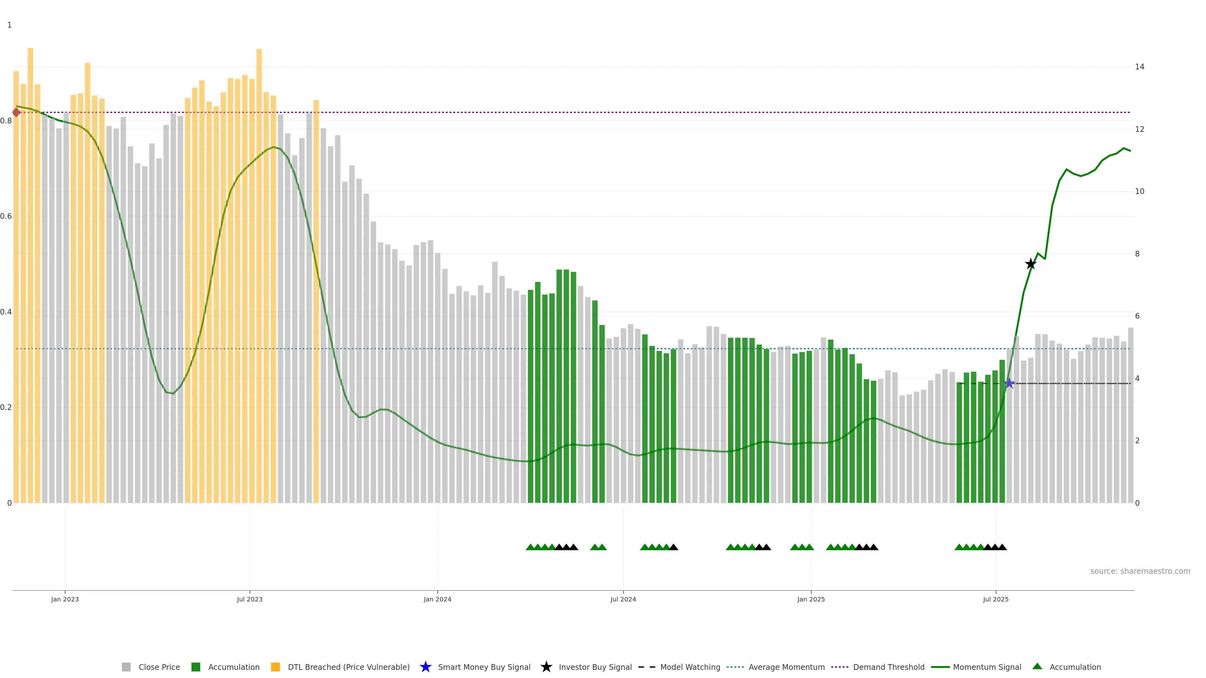Click the peak of the green Momentum Signal line
The image size is (1206, 678).
[1124, 148]
